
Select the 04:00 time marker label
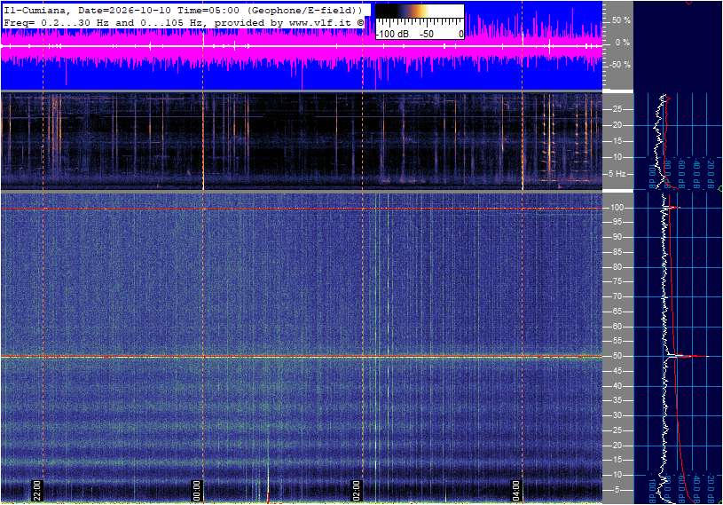click(516, 490)
